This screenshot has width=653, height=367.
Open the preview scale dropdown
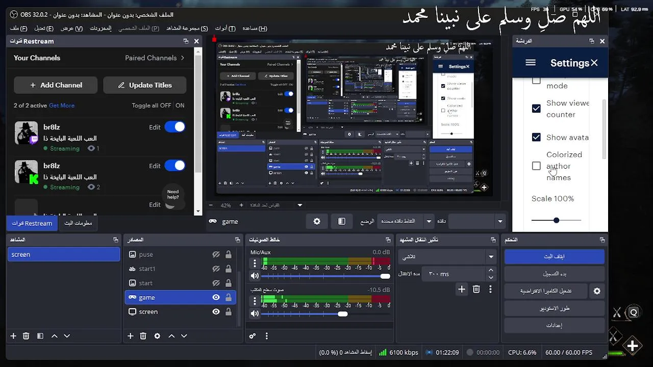coord(300,205)
